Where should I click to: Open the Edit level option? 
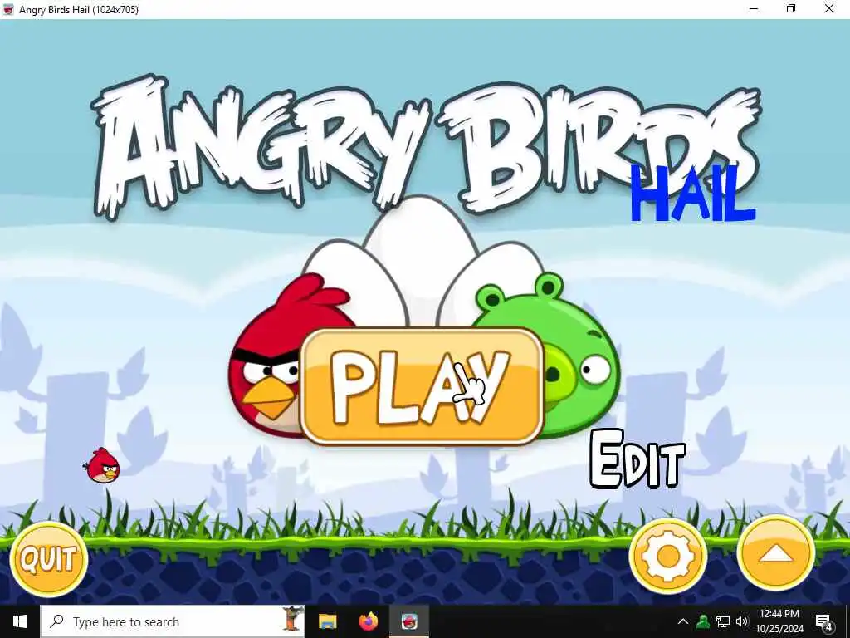coord(638,459)
